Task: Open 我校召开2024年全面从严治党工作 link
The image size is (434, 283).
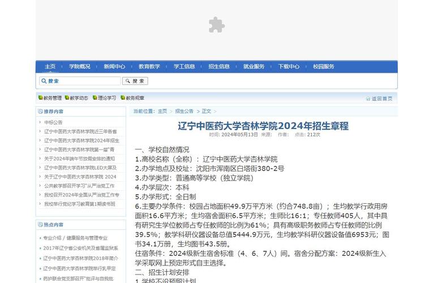Action: pos(81,195)
